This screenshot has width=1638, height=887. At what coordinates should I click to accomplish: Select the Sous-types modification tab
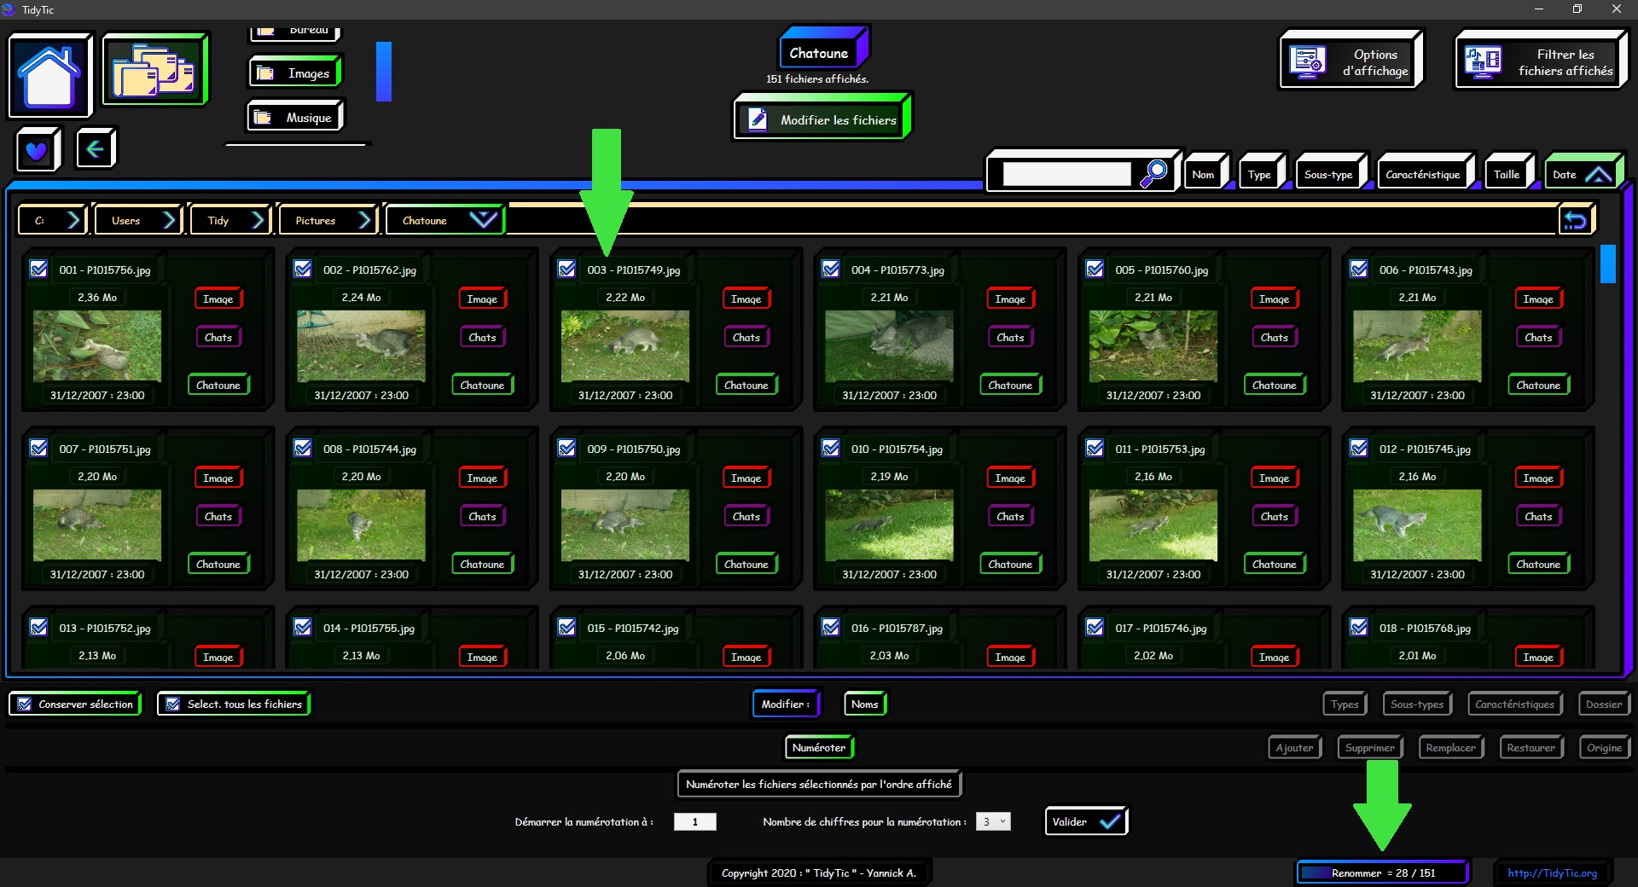pos(1417,704)
